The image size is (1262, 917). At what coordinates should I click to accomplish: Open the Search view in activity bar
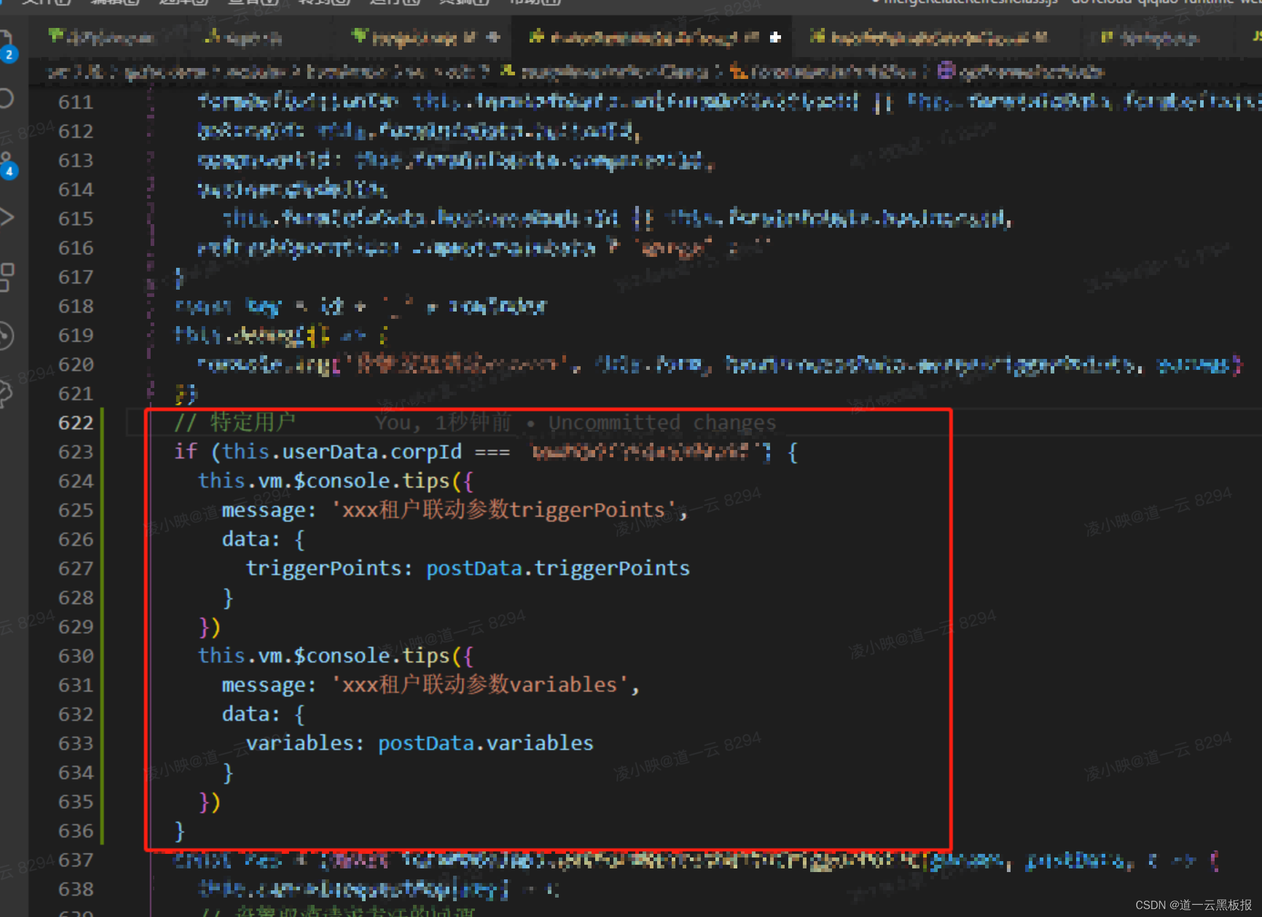(x=6, y=98)
